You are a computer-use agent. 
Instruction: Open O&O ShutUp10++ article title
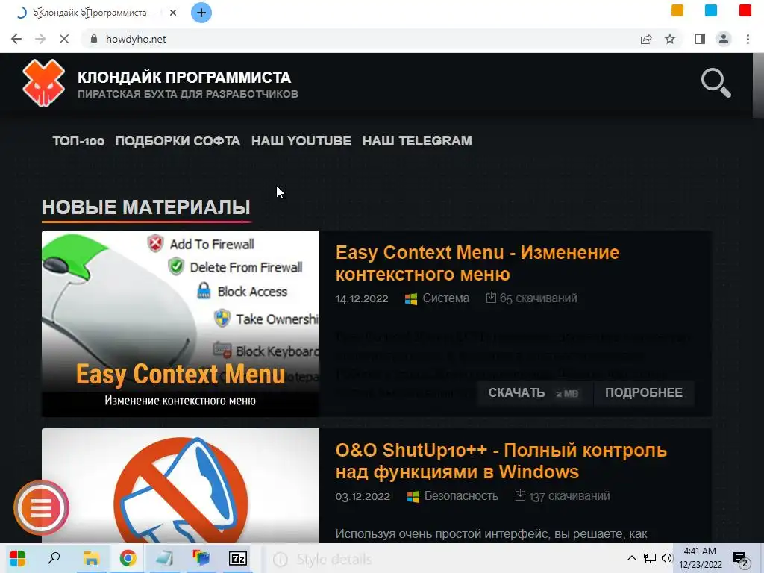pos(501,461)
